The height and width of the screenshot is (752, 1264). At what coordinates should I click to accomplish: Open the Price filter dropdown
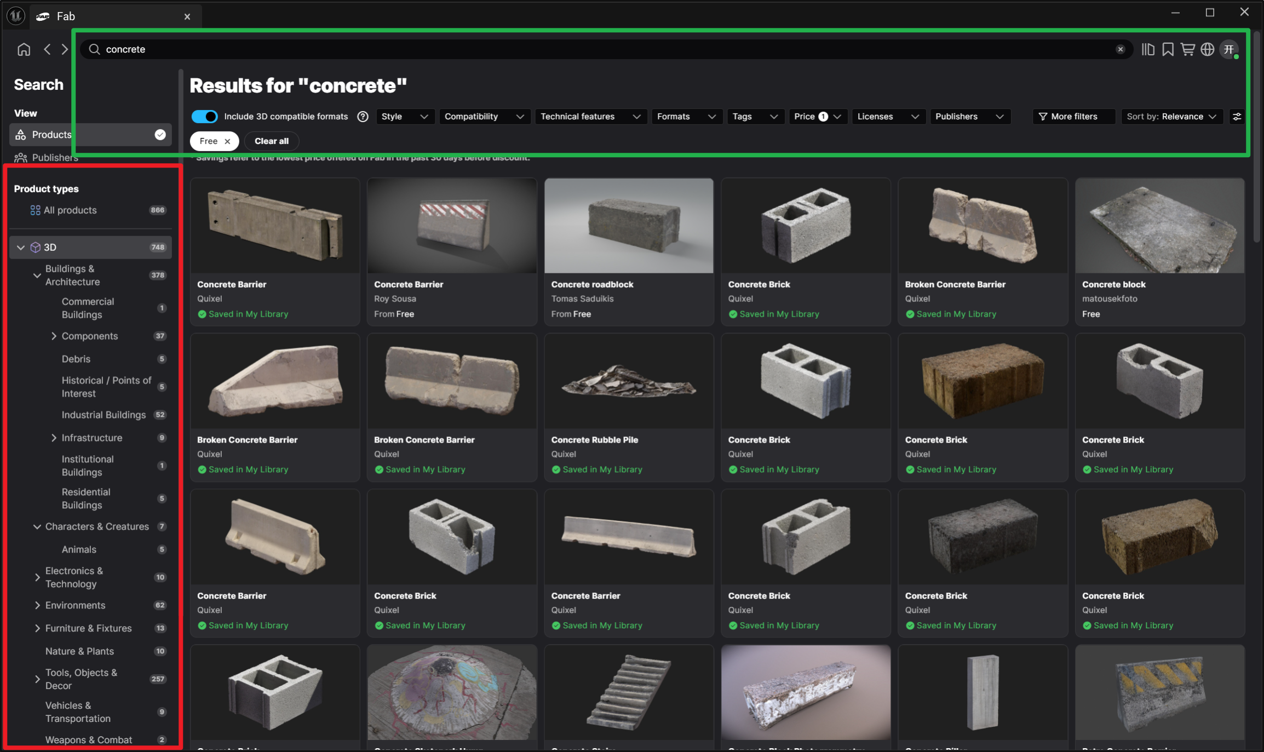click(x=817, y=117)
